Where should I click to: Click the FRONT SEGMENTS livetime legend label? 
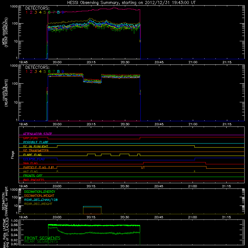[42, 238]
